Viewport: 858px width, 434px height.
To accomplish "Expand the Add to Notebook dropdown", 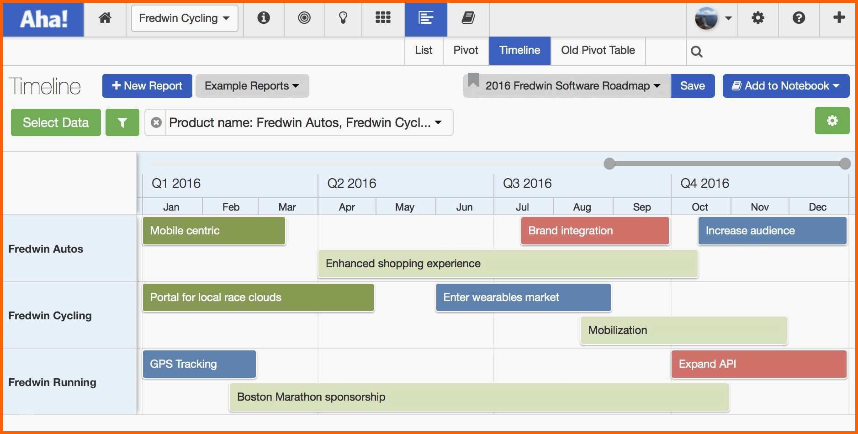I will pos(786,86).
